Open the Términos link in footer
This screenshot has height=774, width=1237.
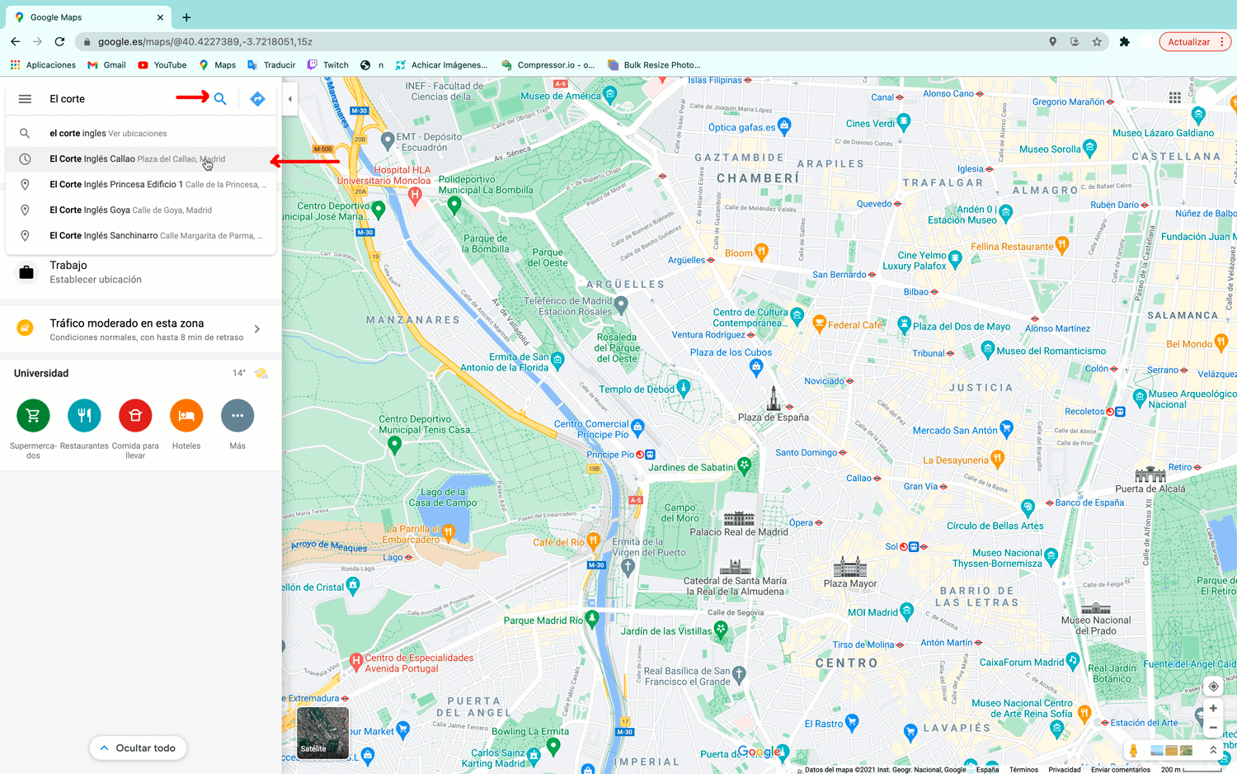[1023, 770]
